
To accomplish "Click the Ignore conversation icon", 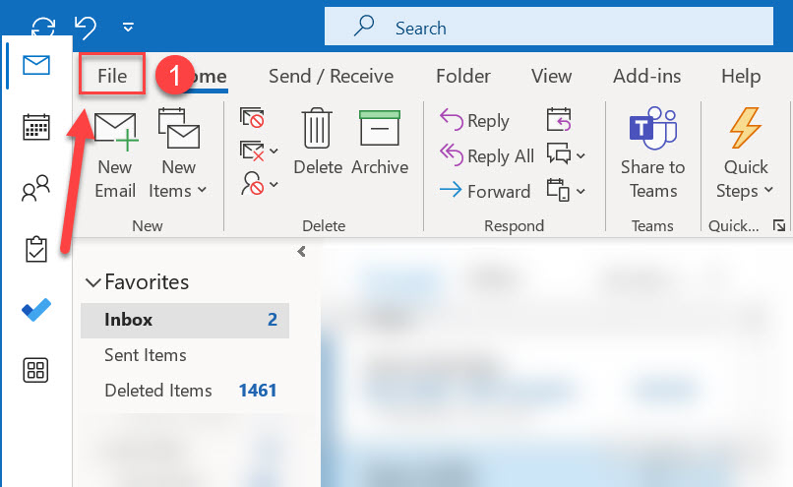I will [x=252, y=117].
